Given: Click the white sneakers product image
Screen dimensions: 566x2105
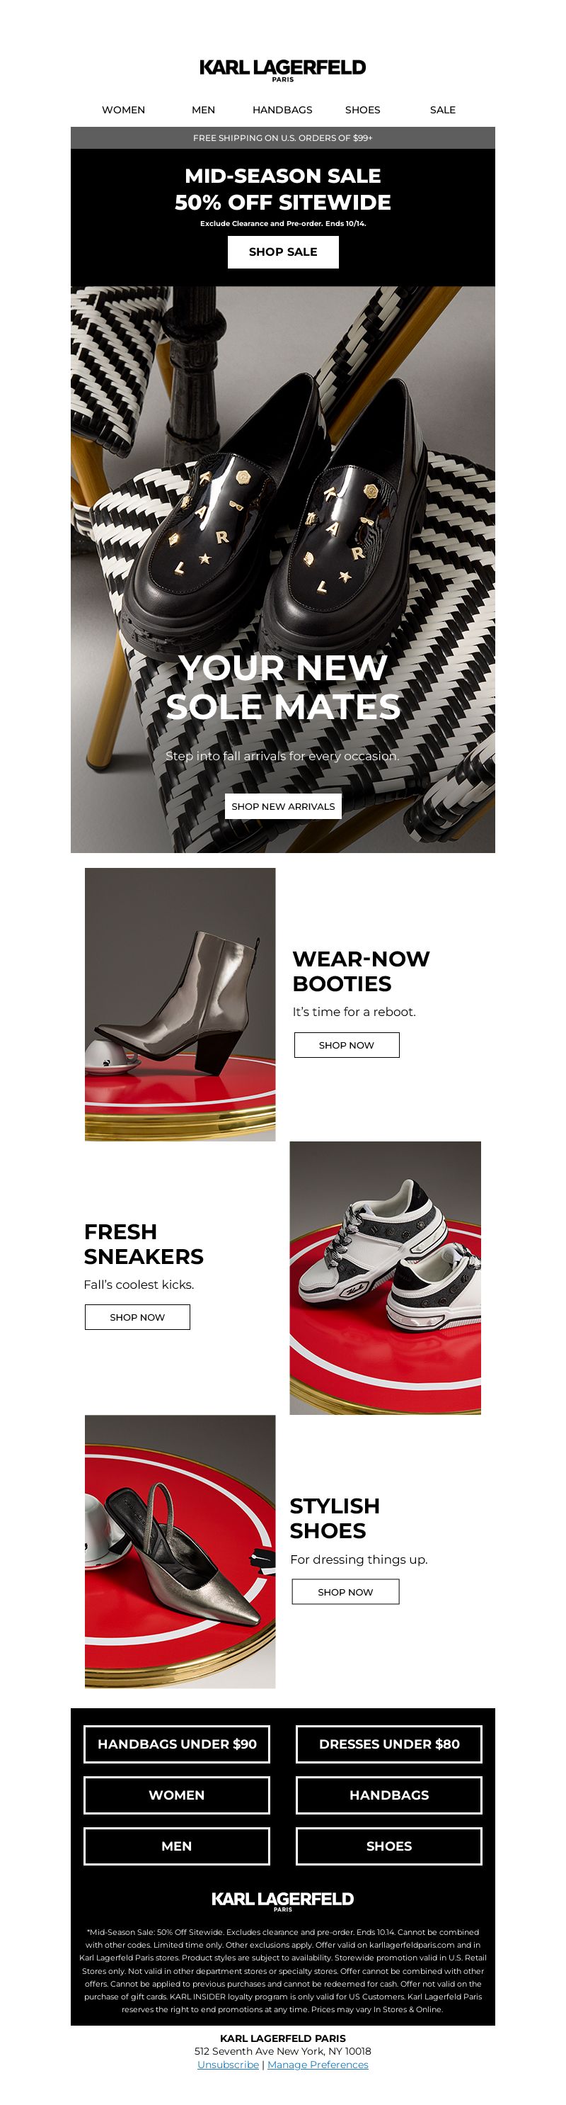Looking at the screenshot, I should [385, 1277].
